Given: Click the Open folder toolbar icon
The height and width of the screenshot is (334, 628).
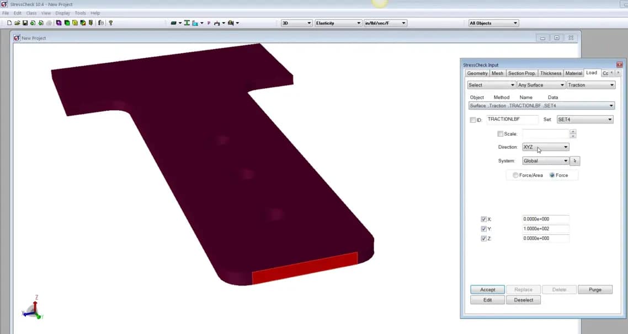Looking at the screenshot, I should (x=17, y=23).
